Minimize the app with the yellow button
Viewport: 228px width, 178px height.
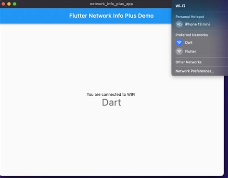point(9,4)
